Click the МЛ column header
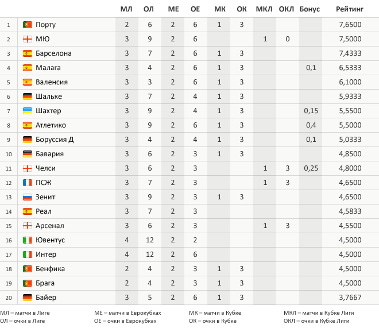The image size is (379, 328). point(126,9)
